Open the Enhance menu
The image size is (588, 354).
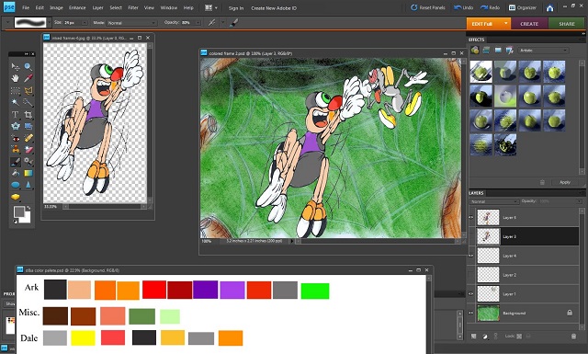[x=77, y=8]
